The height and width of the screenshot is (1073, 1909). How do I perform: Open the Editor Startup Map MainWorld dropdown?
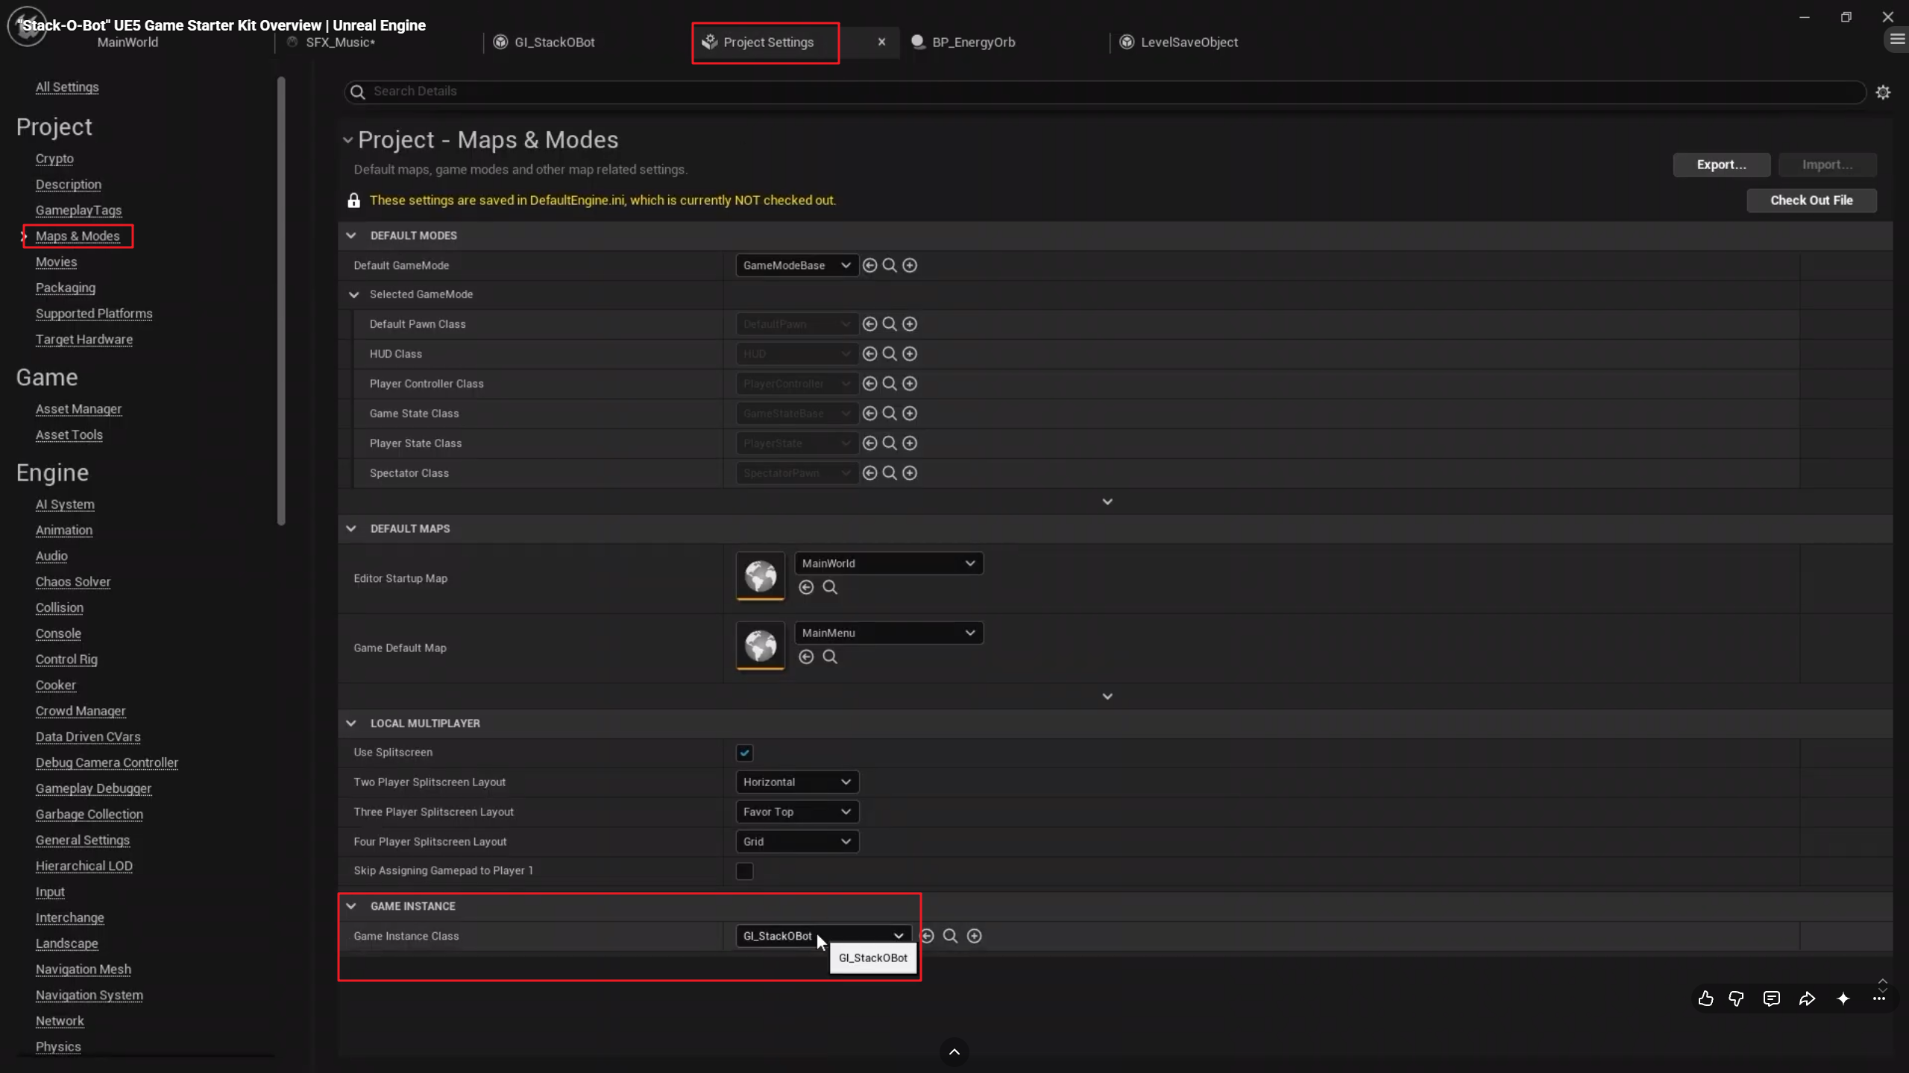coord(889,563)
